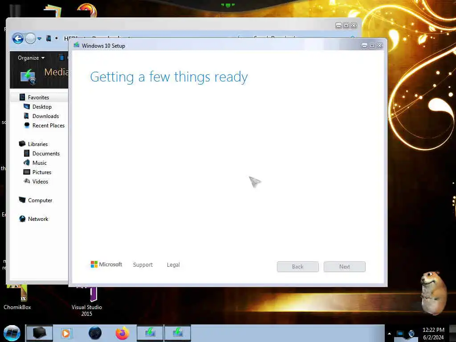
Task: Click the Desktop icon in the sidebar
Action: pyautogui.click(x=26, y=106)
